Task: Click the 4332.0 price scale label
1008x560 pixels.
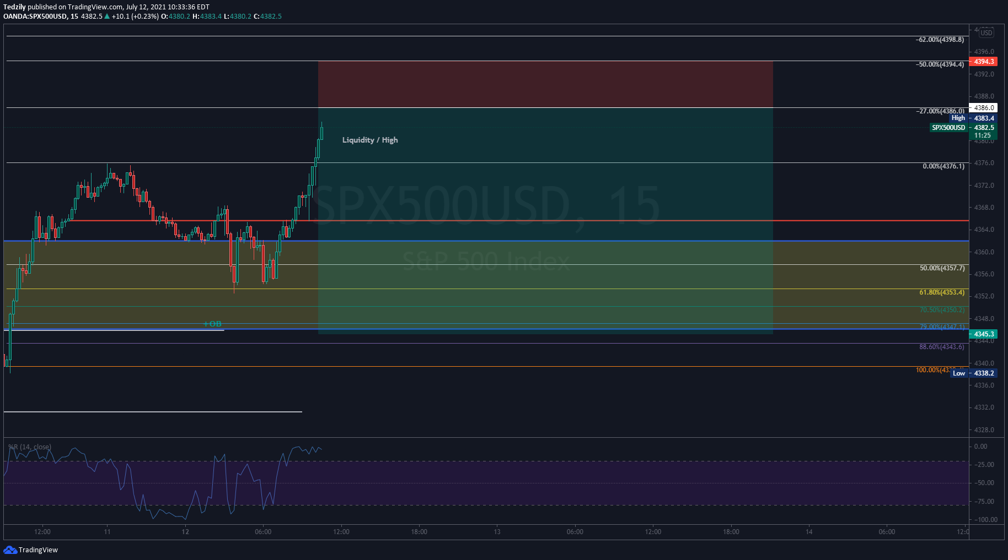Action: (x=984, y=407)
